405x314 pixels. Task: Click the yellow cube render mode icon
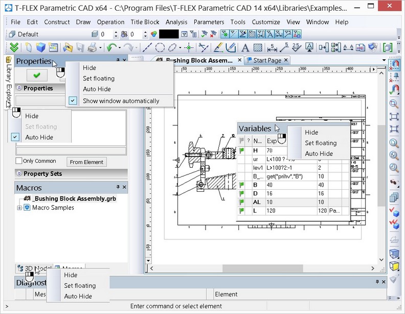coord(394,266)
